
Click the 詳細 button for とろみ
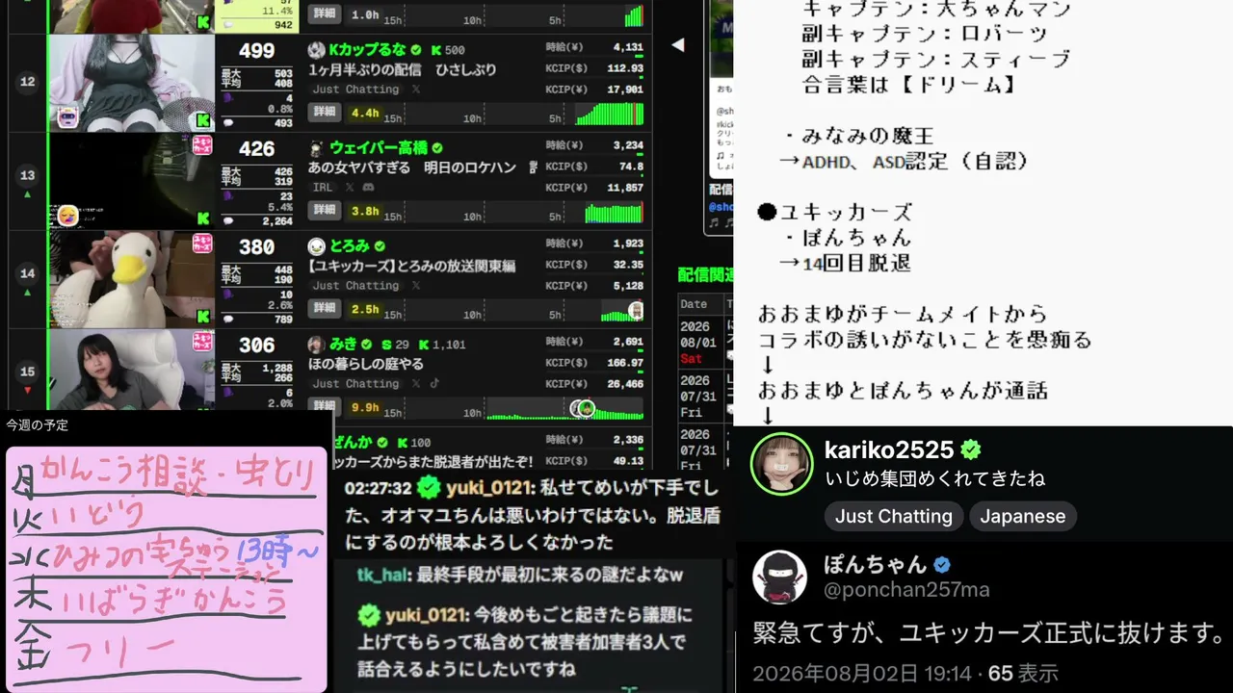(325, 310)
